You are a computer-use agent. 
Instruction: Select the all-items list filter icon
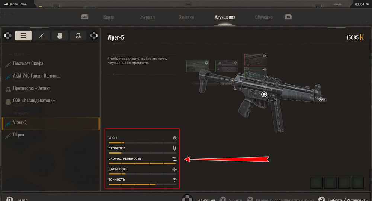pyautogui.click(x=23, y=36)
